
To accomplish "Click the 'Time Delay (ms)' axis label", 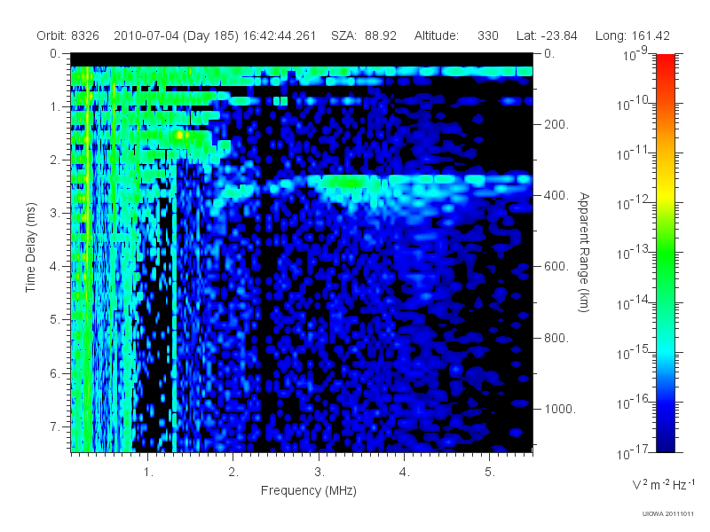I will pyautogui.click(x=30, y=247).
